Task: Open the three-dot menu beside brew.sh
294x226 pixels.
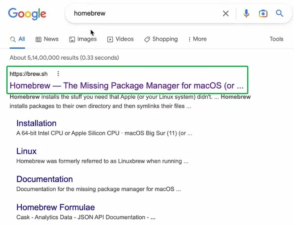Action: [x=58, y=74]
